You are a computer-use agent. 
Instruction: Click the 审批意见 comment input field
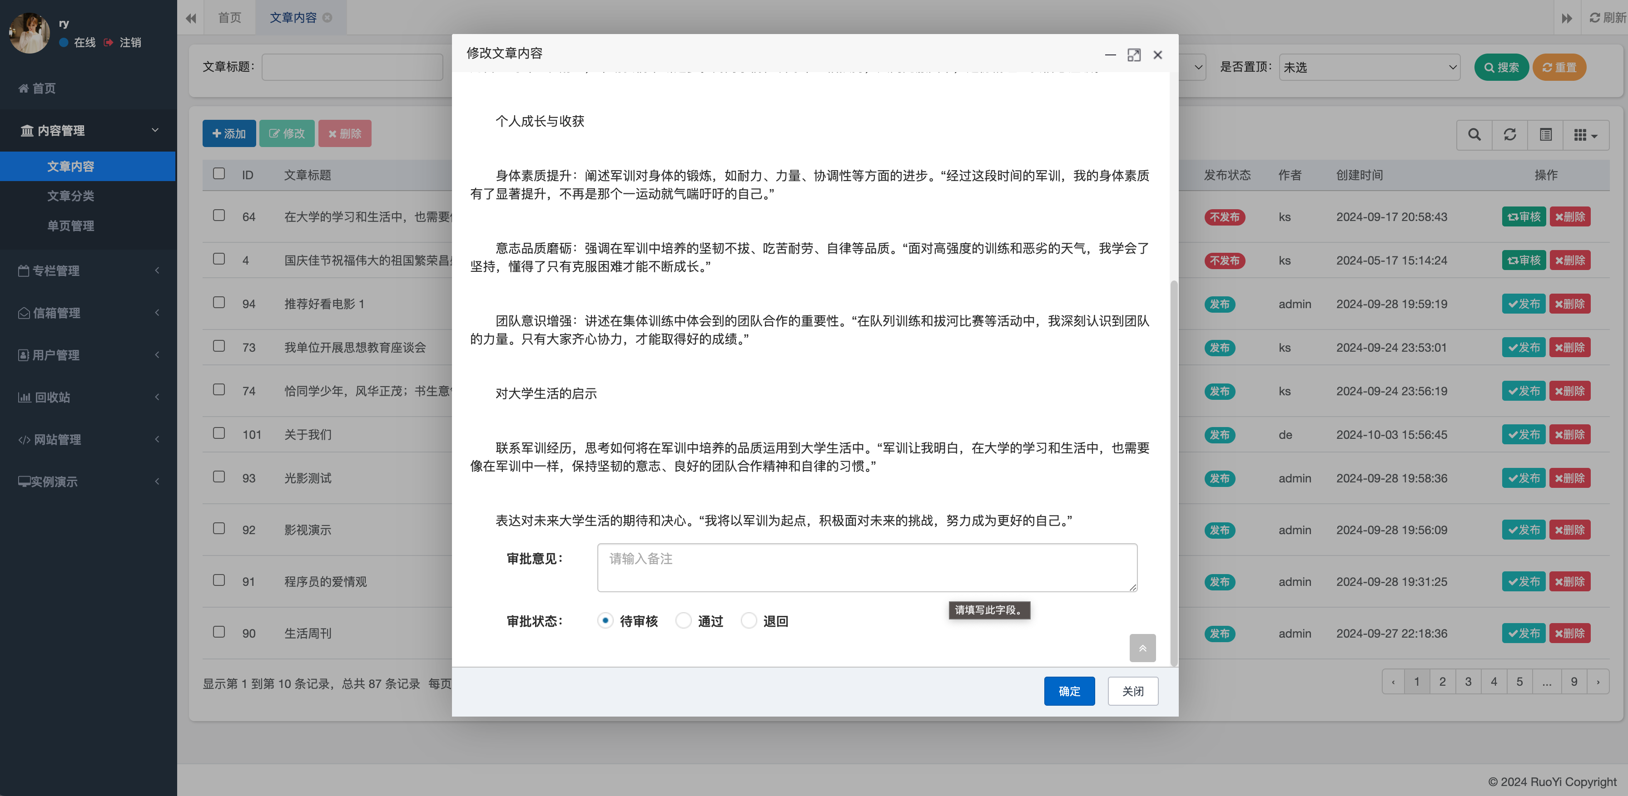tap(866, 567)
